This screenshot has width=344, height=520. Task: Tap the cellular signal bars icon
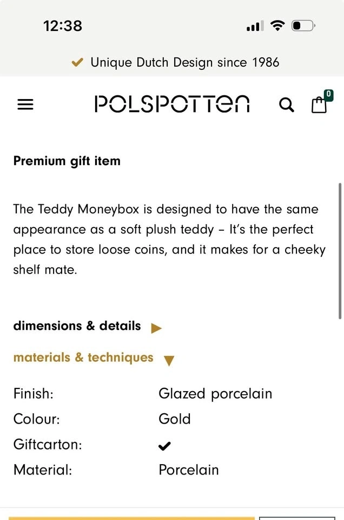255,26
